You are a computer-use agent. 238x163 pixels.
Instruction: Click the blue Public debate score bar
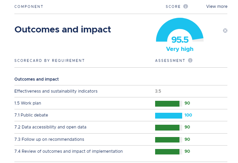pyautogui.click(x=168, y=116)
